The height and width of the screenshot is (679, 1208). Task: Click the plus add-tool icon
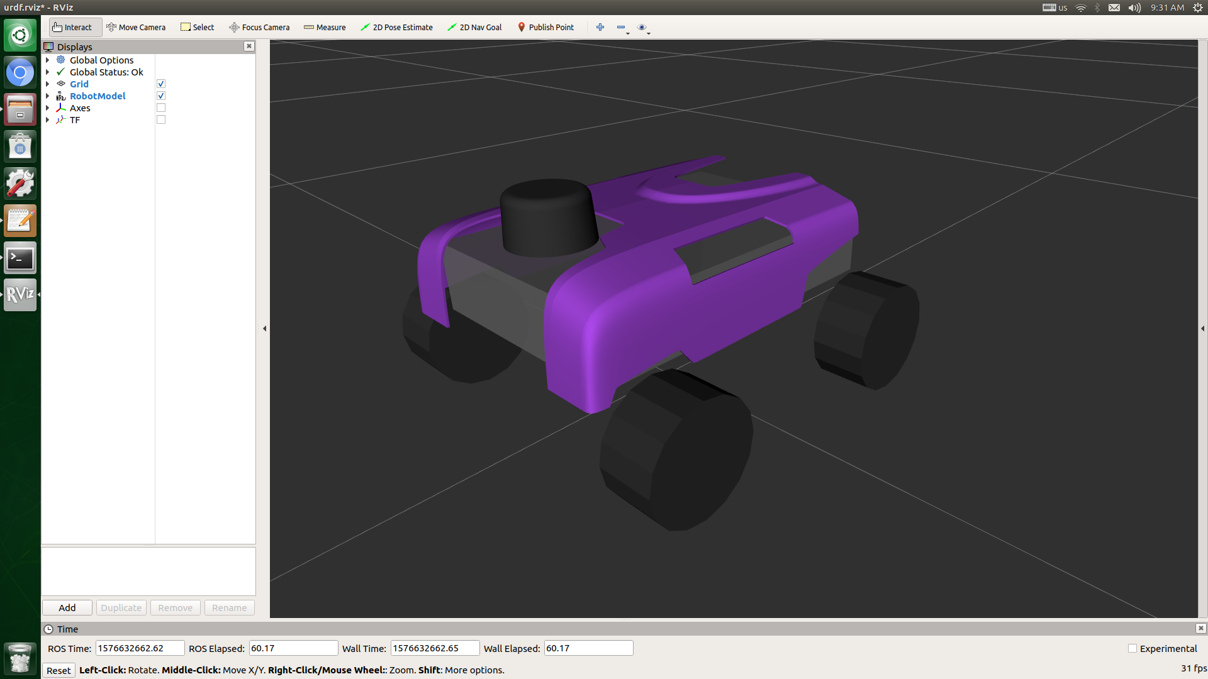600,27
